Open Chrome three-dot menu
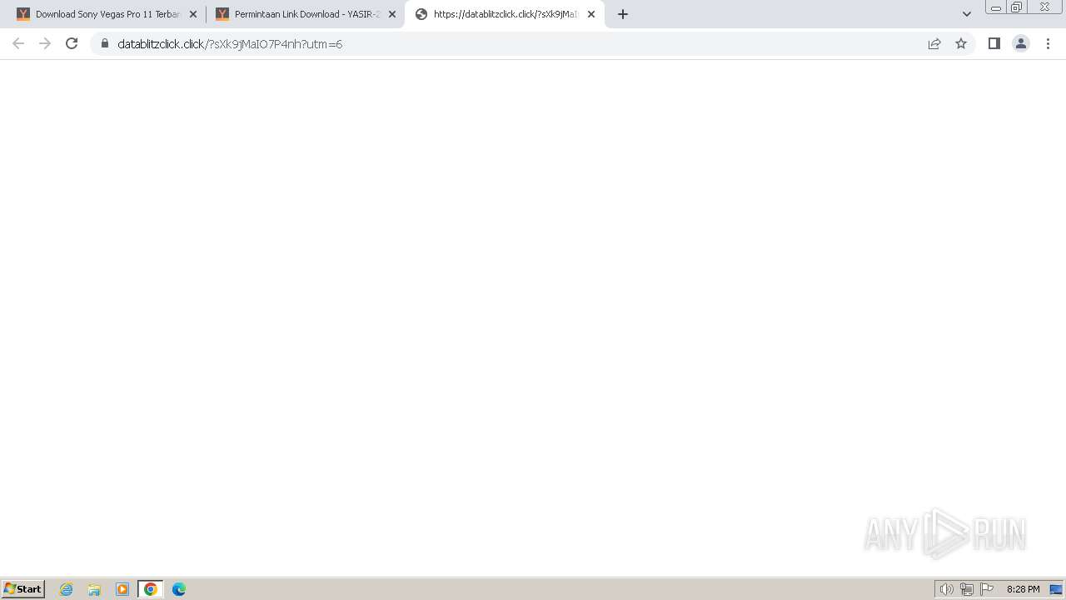Viewport: 1066px width, 600px height. tap(1049, 43)
